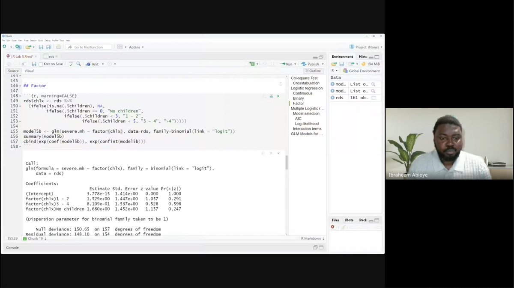The width and height of the screenshot is (514, 288).
Task: Jump to Interaction terms in the outline
Action: pos(307,129)
